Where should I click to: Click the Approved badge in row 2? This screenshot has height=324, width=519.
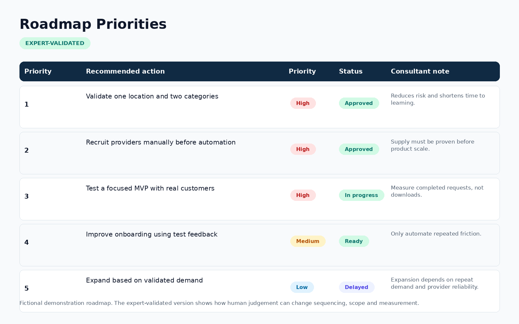click(x=359, y=149)
